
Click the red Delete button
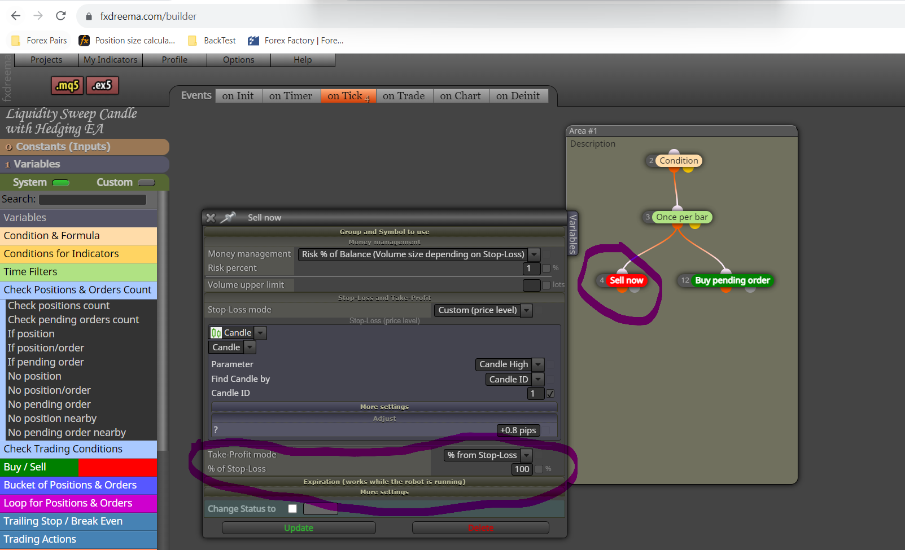point(480,528)
